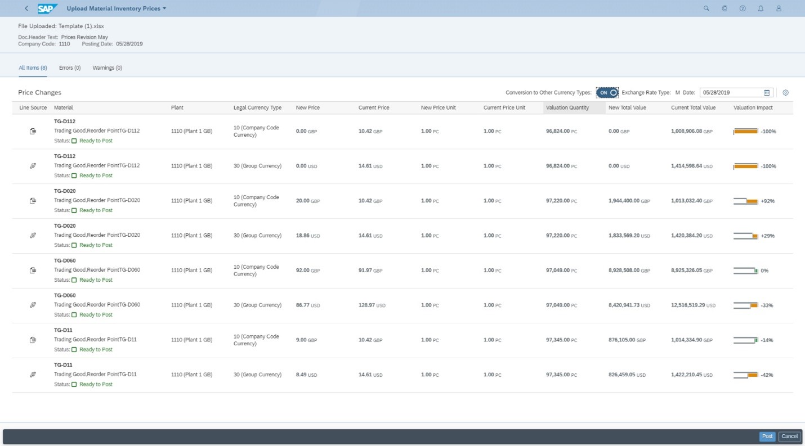
Task: Click the New Price column header
Action: coord(308,107)
